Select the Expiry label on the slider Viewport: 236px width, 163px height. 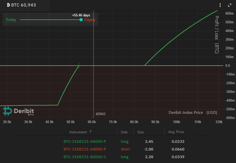click(90, 20)
